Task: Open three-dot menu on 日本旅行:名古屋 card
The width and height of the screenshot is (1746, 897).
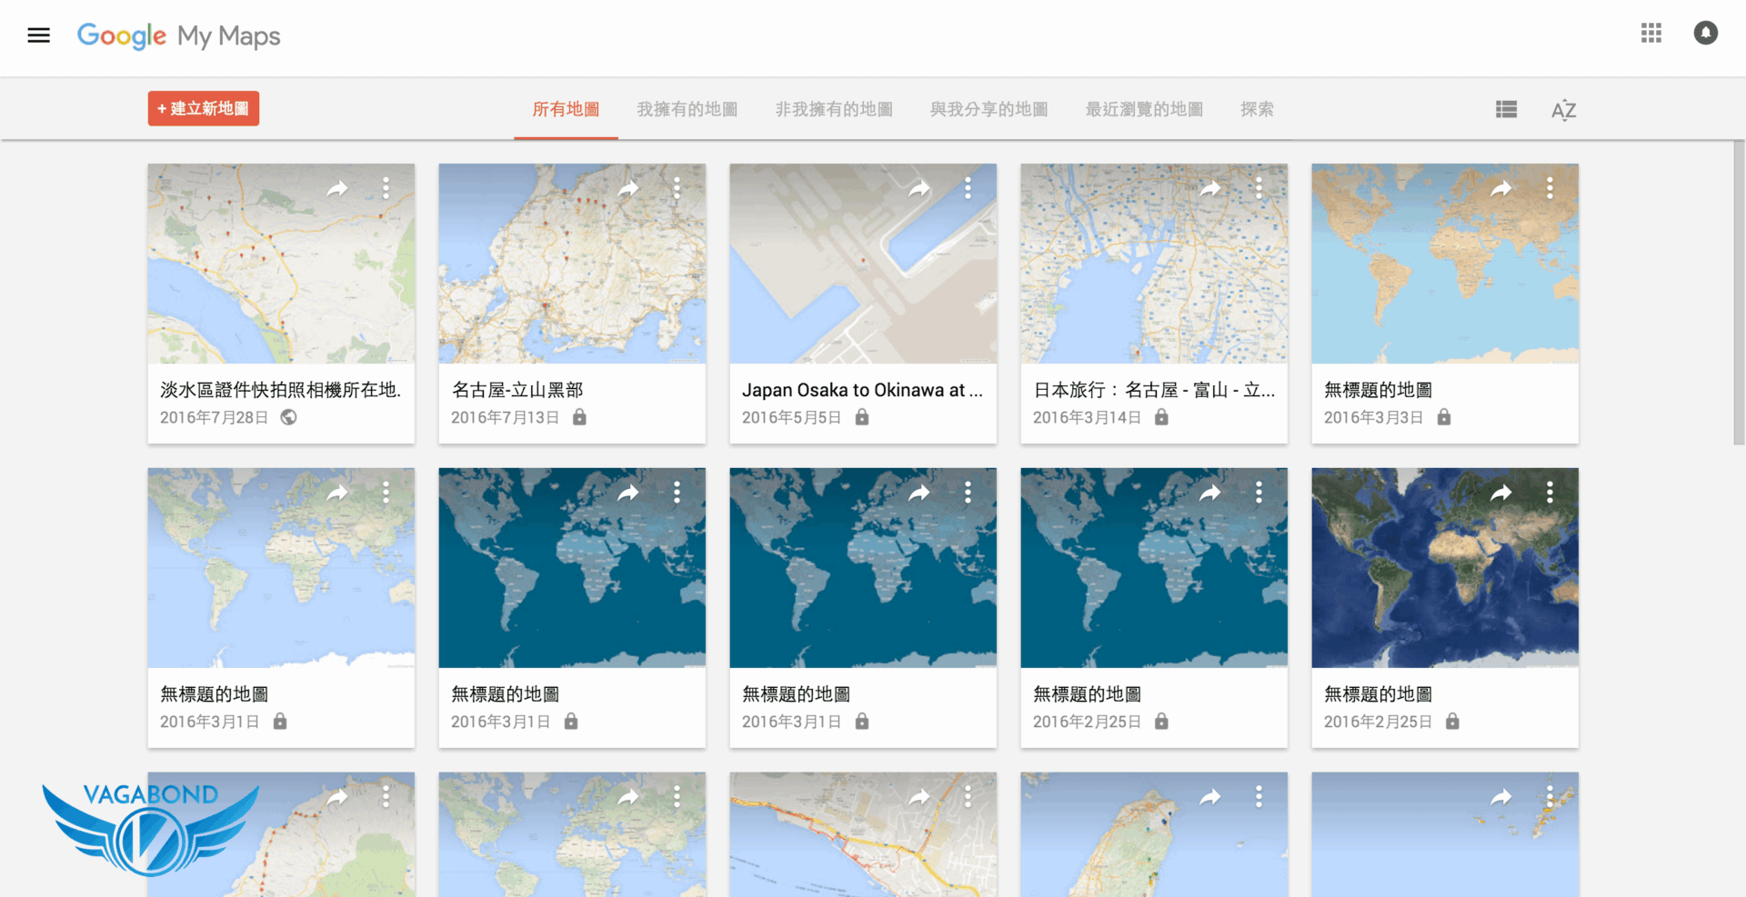Action: pyautogui.click(x=1259, y=188)
